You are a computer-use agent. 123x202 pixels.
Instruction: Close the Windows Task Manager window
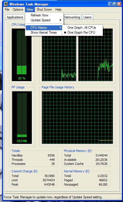point(119,4)
